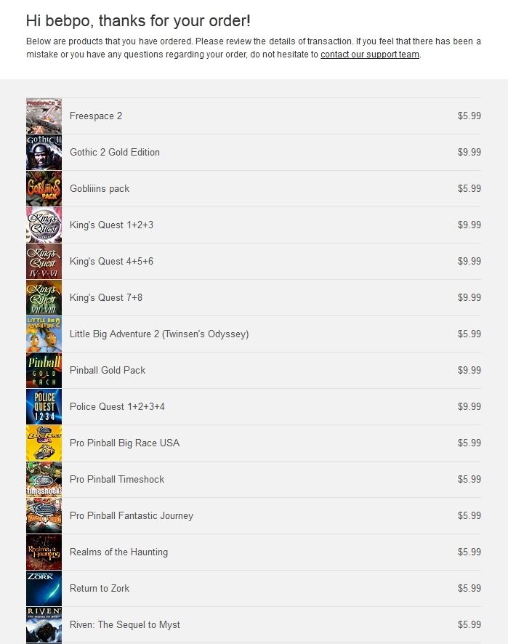Viewport: 508px width, 644px height.
Task: Open the Riven: The Sequel to Myst title
Action: [x=125, y=624]
